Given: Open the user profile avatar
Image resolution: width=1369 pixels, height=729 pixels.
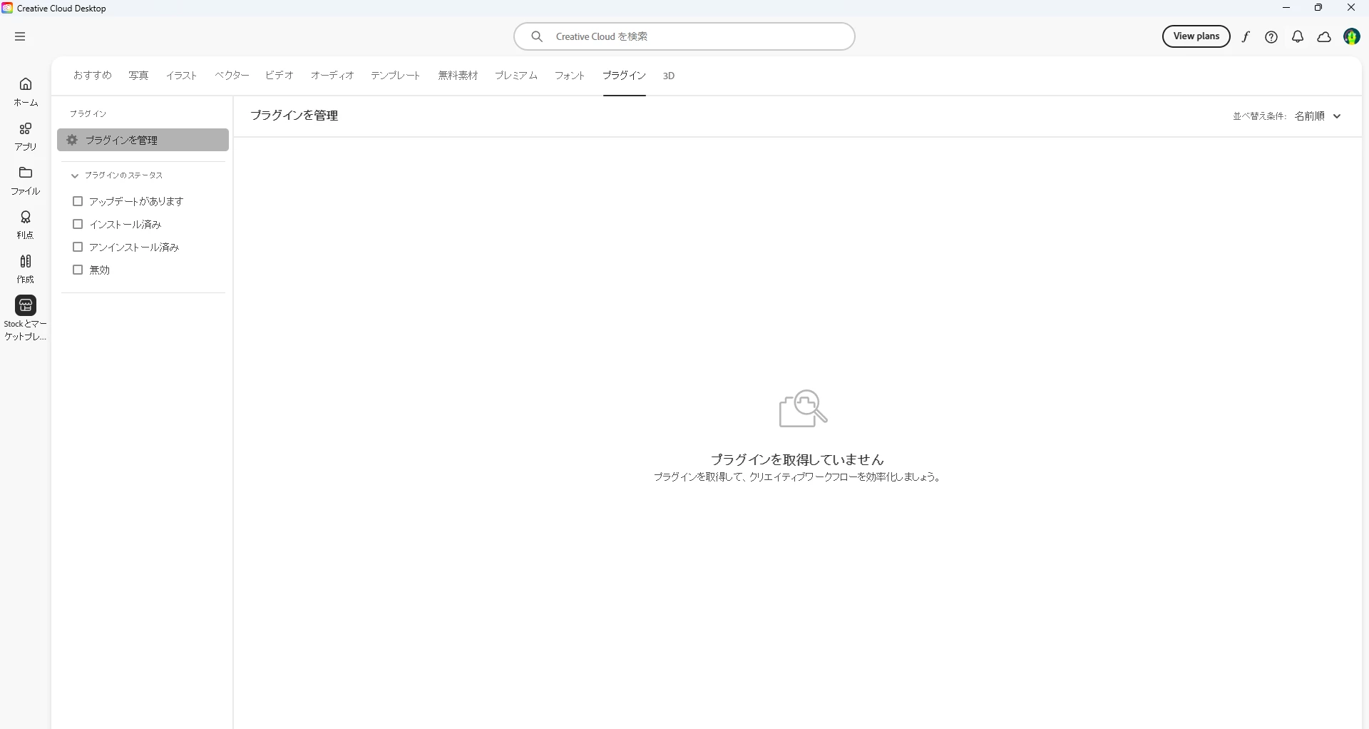Looking at the screenshot, I should click(x=1352, y=36).
